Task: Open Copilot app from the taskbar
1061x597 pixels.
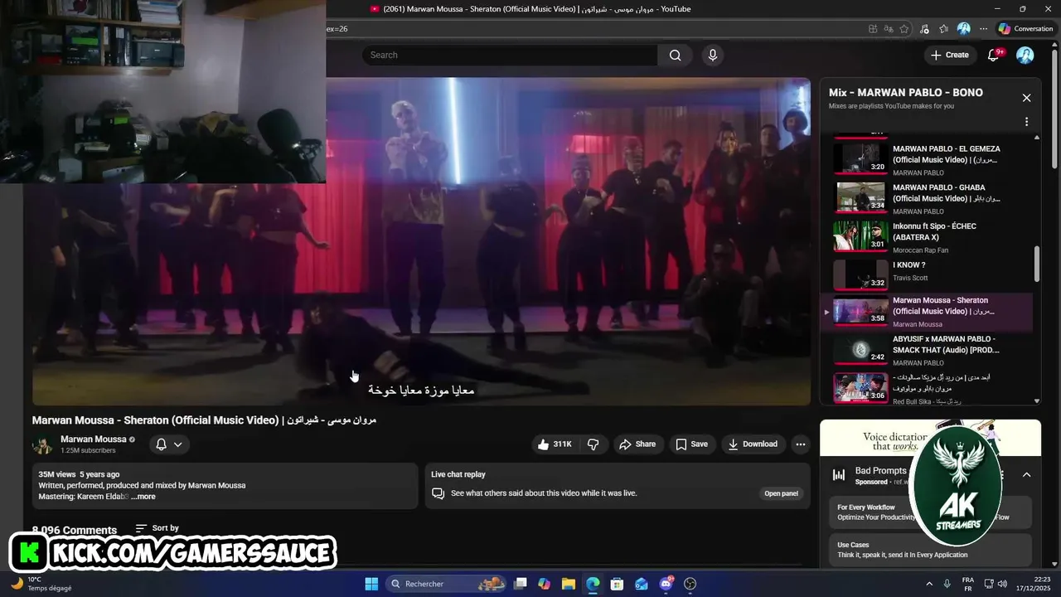Action: coord(544,584)
